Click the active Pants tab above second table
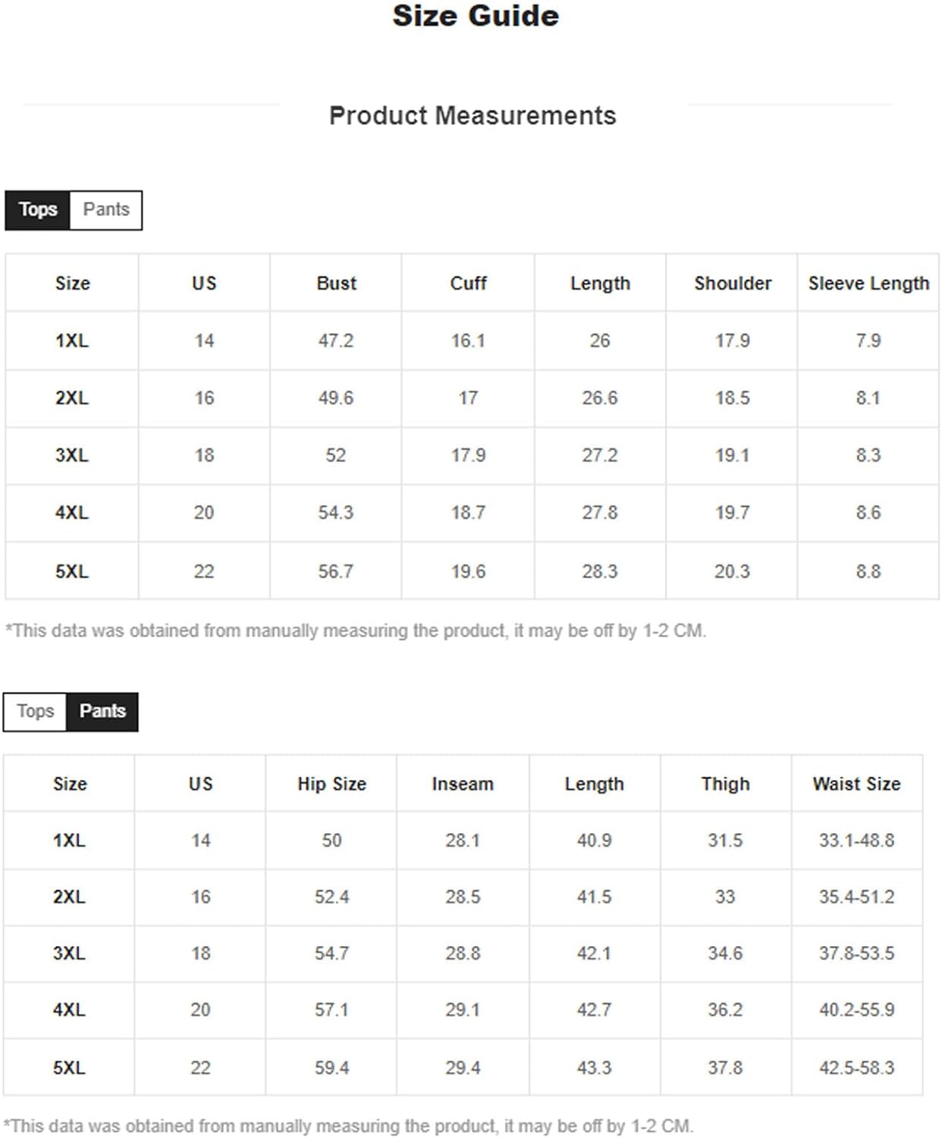942x1138 pixels. 102,712
